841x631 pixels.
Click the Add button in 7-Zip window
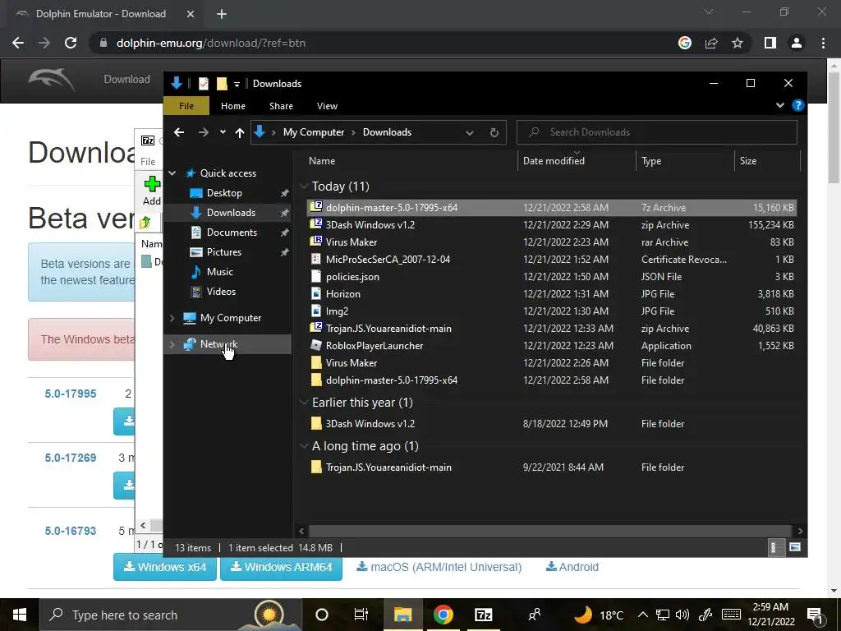152,191
